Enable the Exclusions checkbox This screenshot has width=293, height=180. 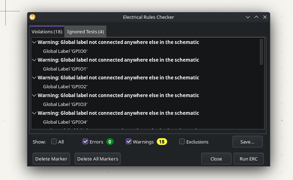pos(182,142)
